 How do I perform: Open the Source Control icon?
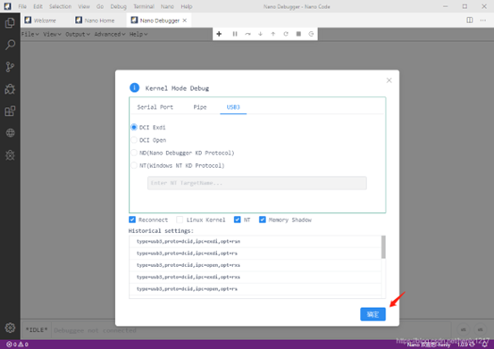pyautogui.click(x=10, y=67)
